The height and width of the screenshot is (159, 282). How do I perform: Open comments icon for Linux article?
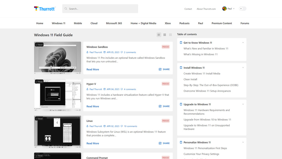pos(122,126)
